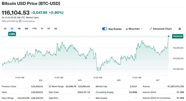Viewport: 186px width, 101px height.
Task: Select the 1D time range tab
Action: tap(5, 28)
